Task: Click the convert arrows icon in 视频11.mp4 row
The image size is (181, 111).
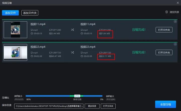Action: (72, 30)
